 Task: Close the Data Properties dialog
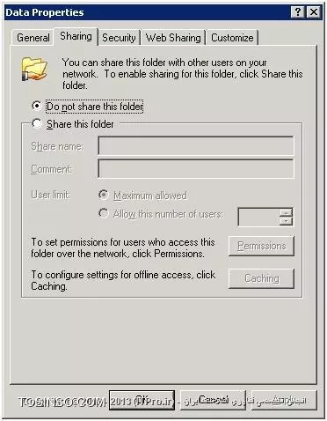point(314,12)
